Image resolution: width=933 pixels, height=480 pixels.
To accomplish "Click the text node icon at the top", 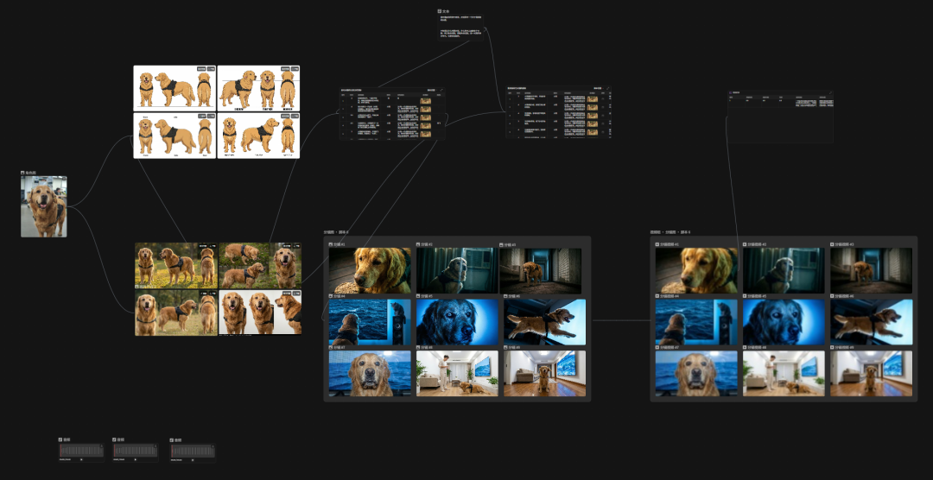I will (440, 11).
